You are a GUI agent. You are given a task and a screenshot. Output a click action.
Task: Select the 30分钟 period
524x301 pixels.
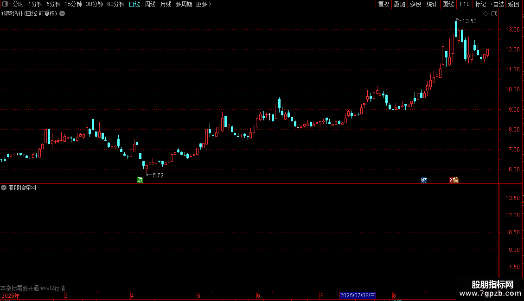coord(95,4)
